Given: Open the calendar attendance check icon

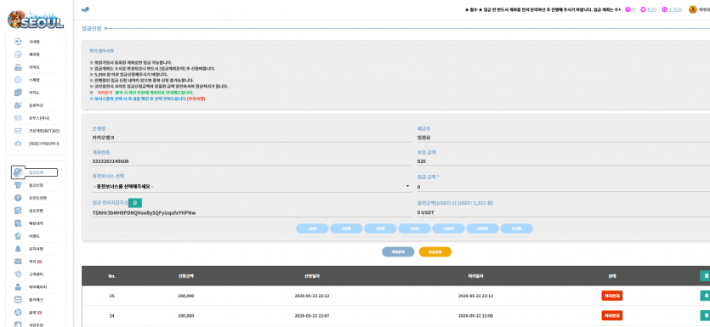Looking at the screenshot, I should [x=18, y=300].
